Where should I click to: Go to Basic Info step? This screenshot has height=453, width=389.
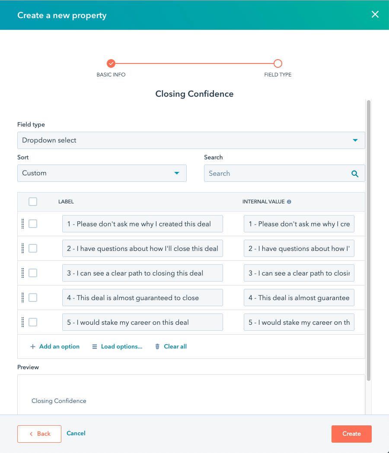tap(111, 64)
